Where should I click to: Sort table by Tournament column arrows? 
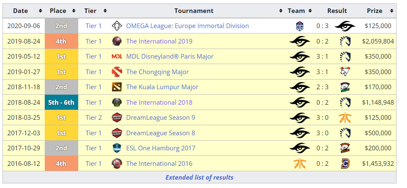click(281, 11)
